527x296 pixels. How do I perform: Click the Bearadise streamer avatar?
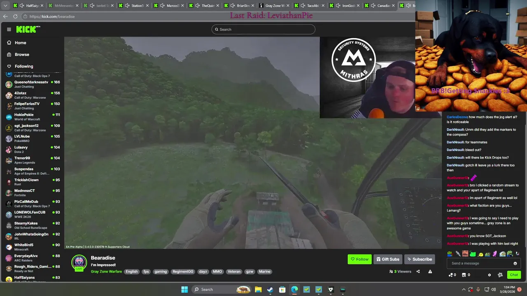pyautogui.click(x=79, y=263)
